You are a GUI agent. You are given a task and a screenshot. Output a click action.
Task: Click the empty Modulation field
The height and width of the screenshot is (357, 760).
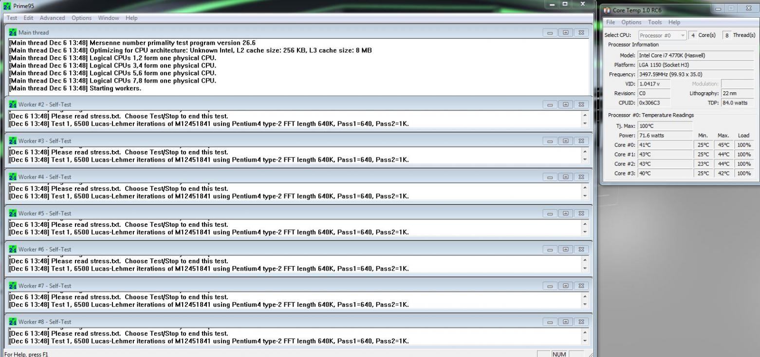[738, 84]
